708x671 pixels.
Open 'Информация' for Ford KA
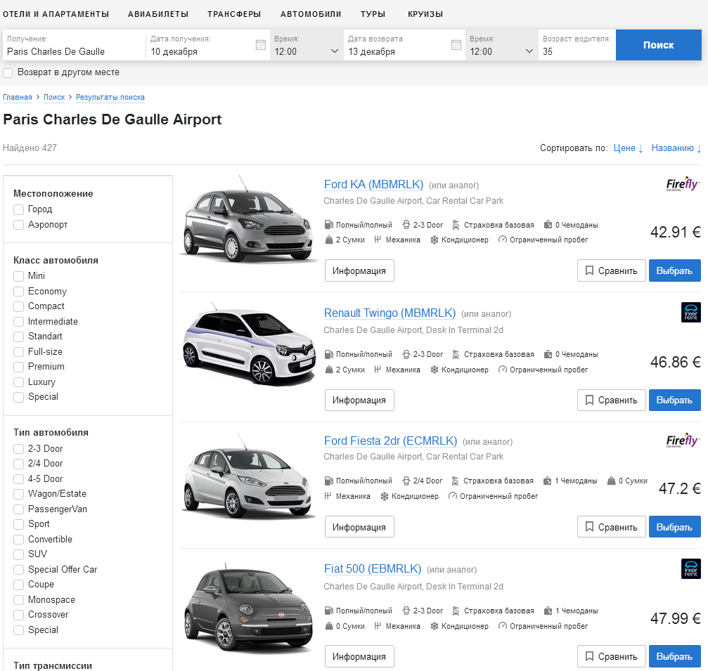coord(359,271)
